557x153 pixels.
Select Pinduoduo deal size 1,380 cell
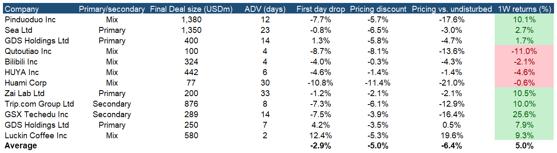pos(193,20)
